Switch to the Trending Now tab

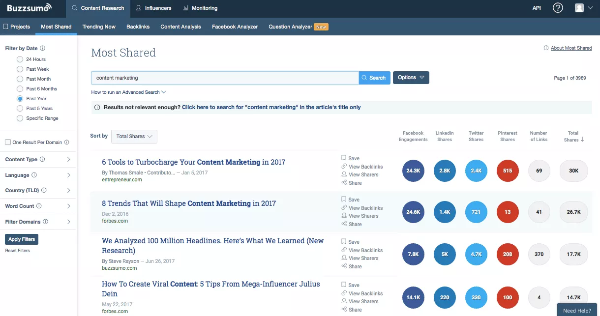(x=99, y=27)
